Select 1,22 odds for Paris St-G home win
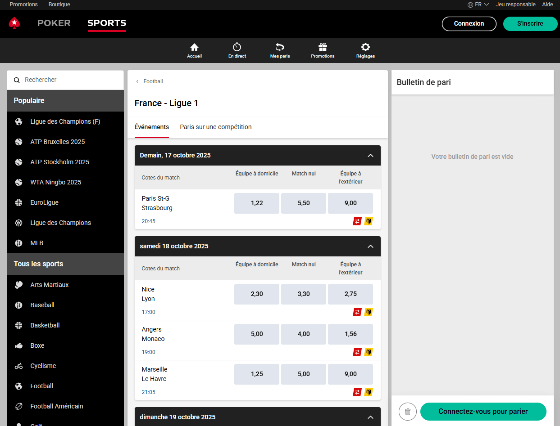 coord(257,203)
